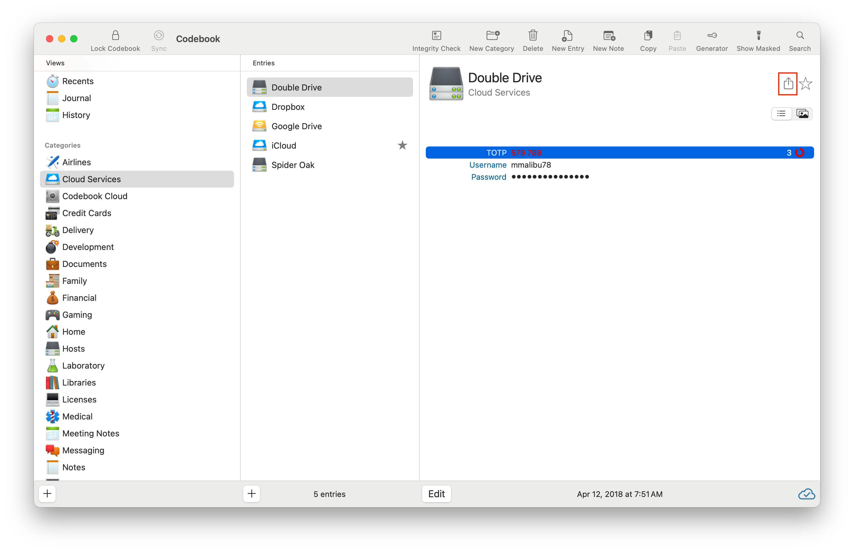
Task: Select the Credit Cards category
Action: tap(87, 213)
